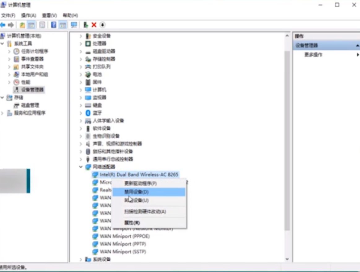The image size is (360, 272).
Task: Click the device list scrollbar up arrow
Action: tap(287, 36)
